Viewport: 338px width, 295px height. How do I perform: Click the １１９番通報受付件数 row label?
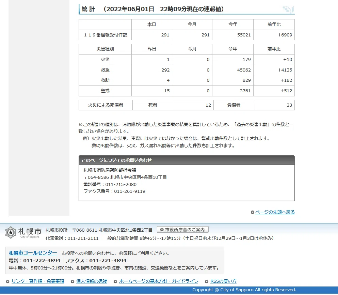click(105, 35)
